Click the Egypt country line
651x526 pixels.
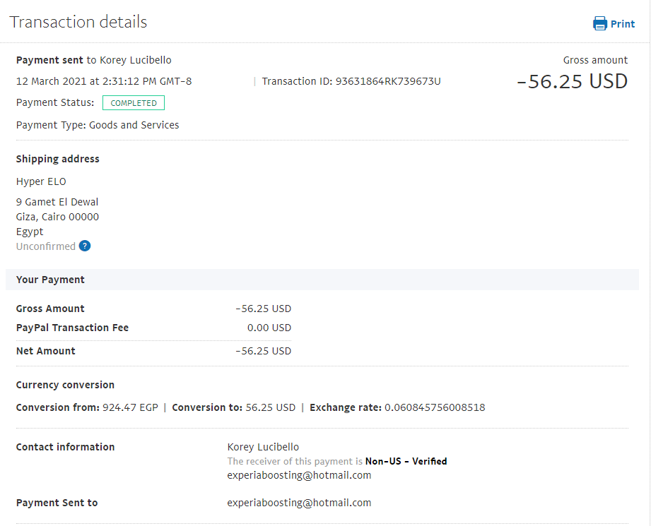pyautogui.click(x=30, y=232)
